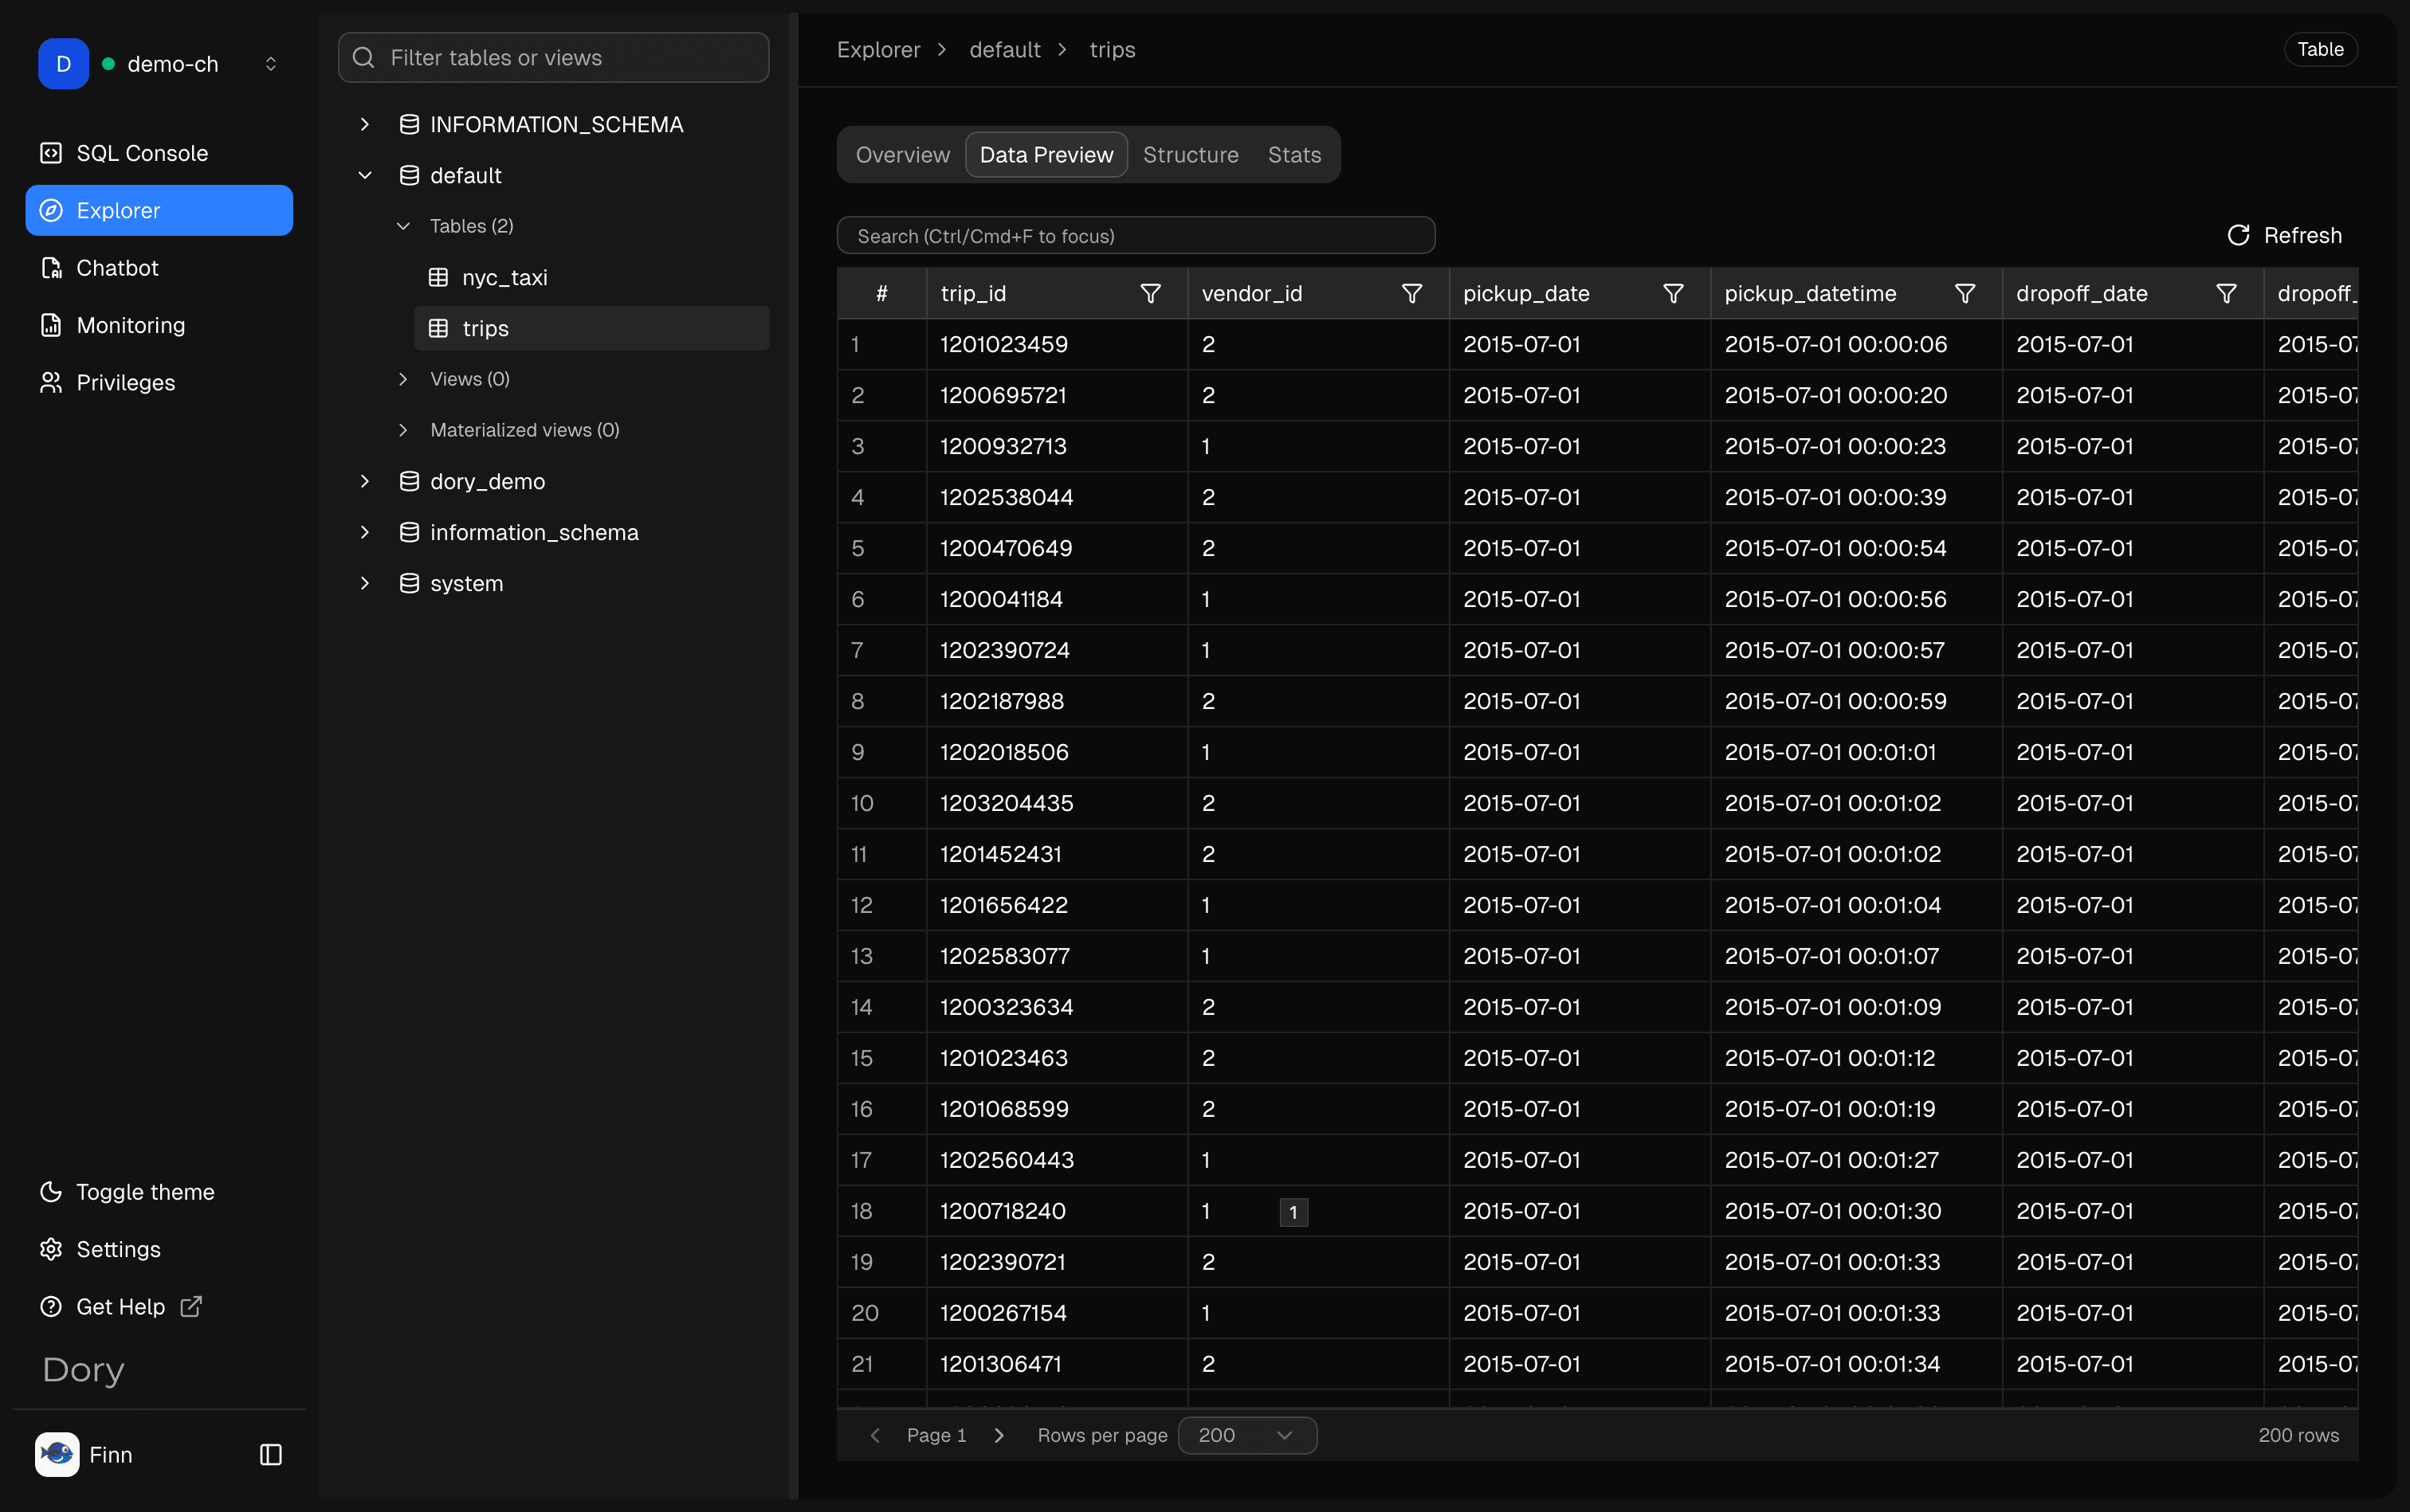Image resolution: width=2410 pixels, height=1512 pixels.
Task: Click the Privileges users icon
Action: pyautogui.click(x=51, y=382)
